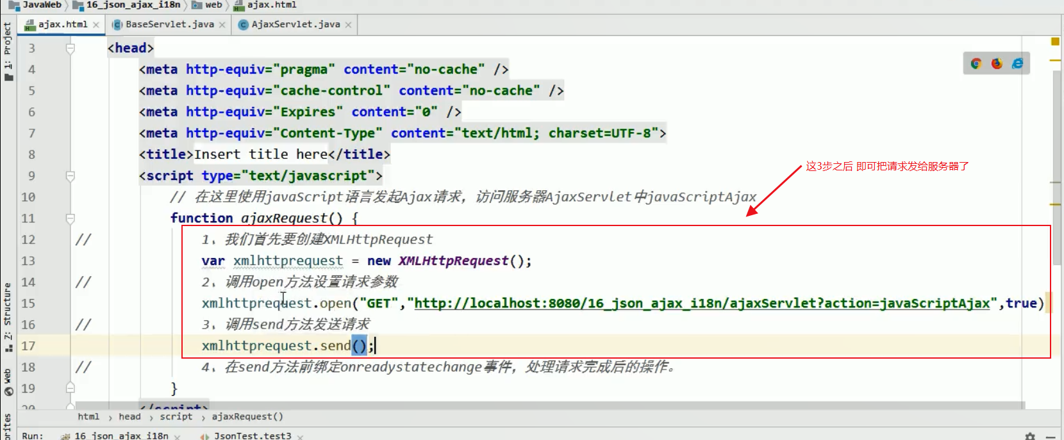The height and width of the screenshot is (440, 1064).
Task: Click the true argument on line 15
Action: pyautogui.click(x=1021, y=303)
